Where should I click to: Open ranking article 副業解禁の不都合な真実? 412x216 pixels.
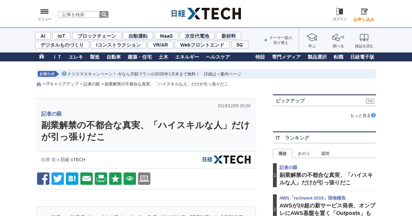pos(326,179)
